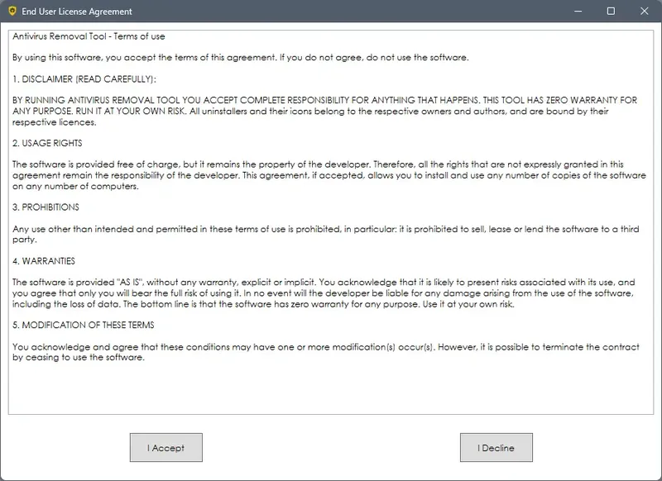Click the 1. DISCLAIMER (READ CAREFULLY) heading
The image size is (662, 481).
point(84,79)
